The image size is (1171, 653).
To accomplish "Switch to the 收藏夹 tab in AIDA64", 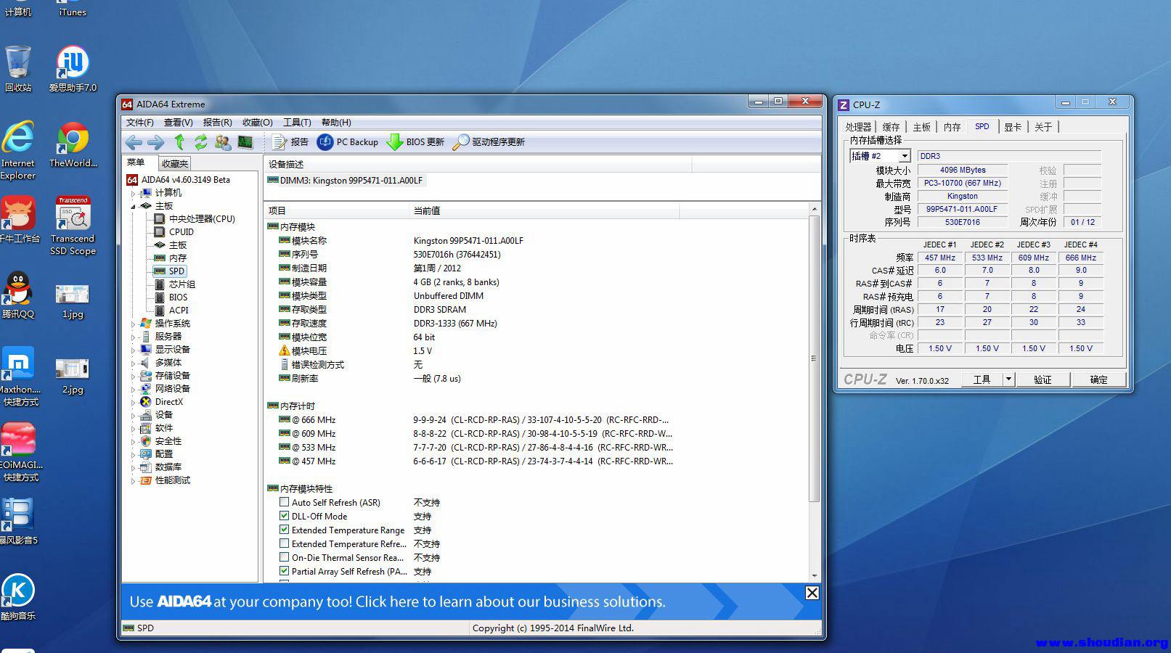I will click(175, 164).
